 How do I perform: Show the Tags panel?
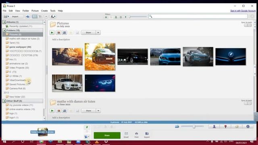click(237, 126)
